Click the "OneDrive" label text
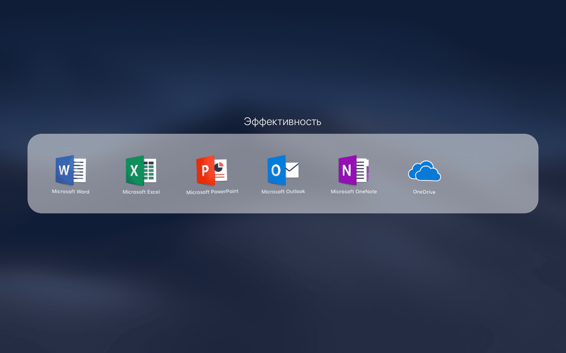 click(x=424, y=192)
